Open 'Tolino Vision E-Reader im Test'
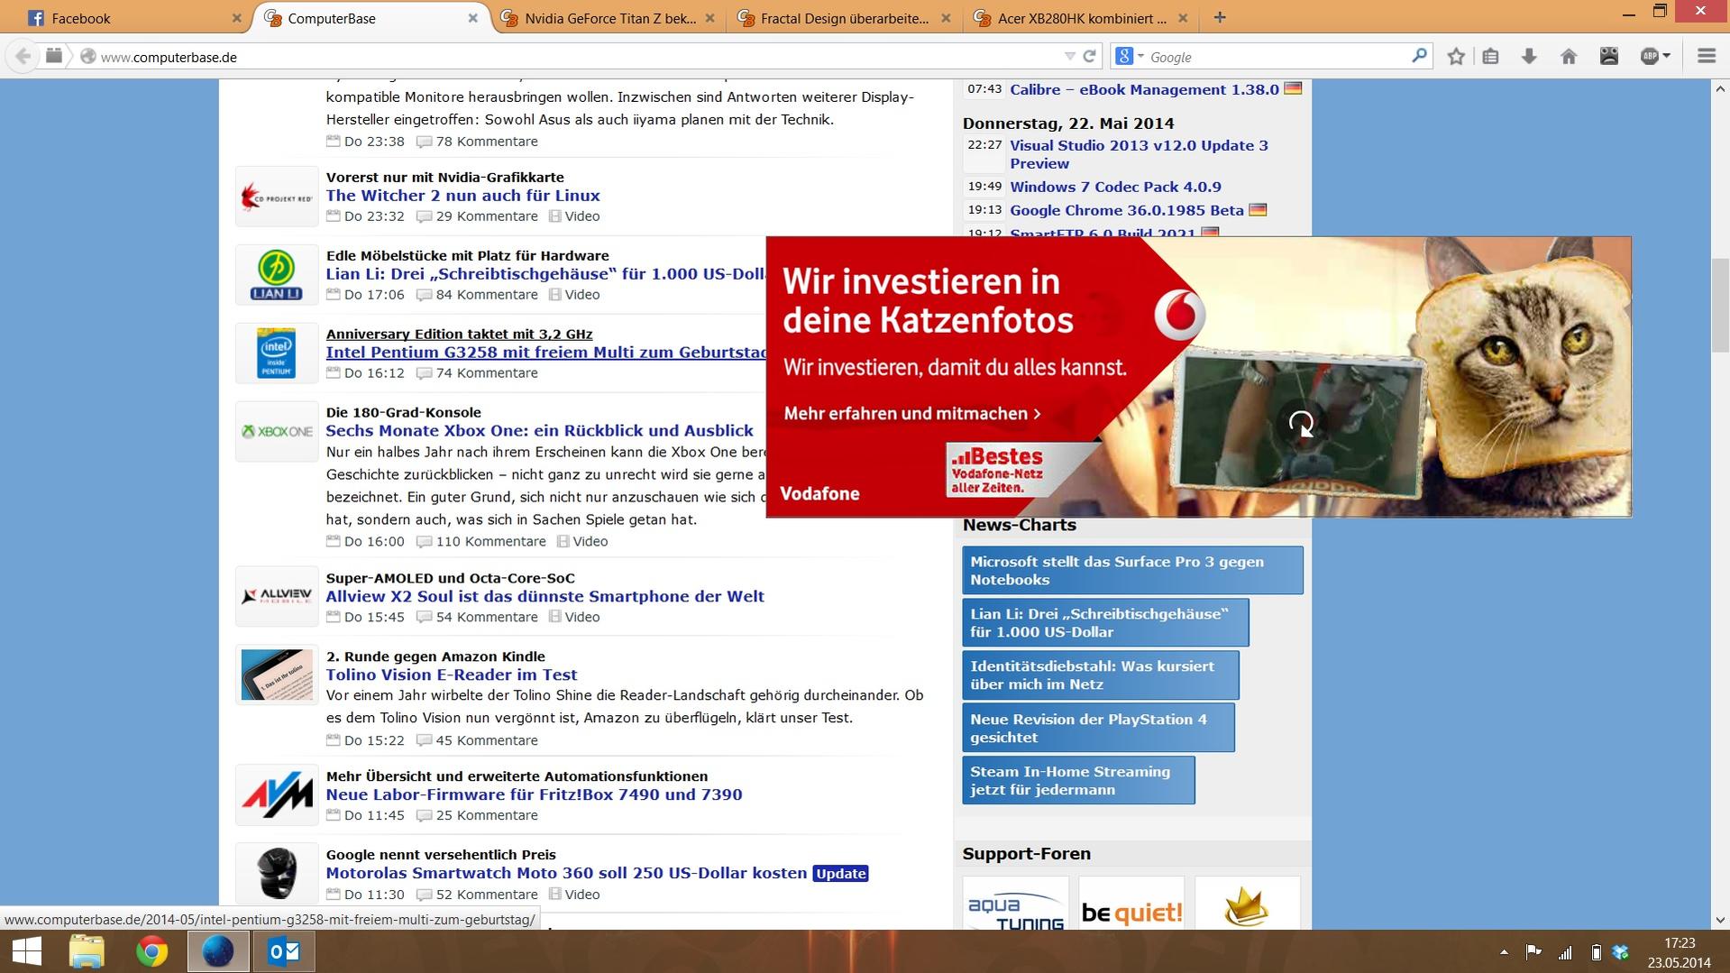 (x=451, y=675)
